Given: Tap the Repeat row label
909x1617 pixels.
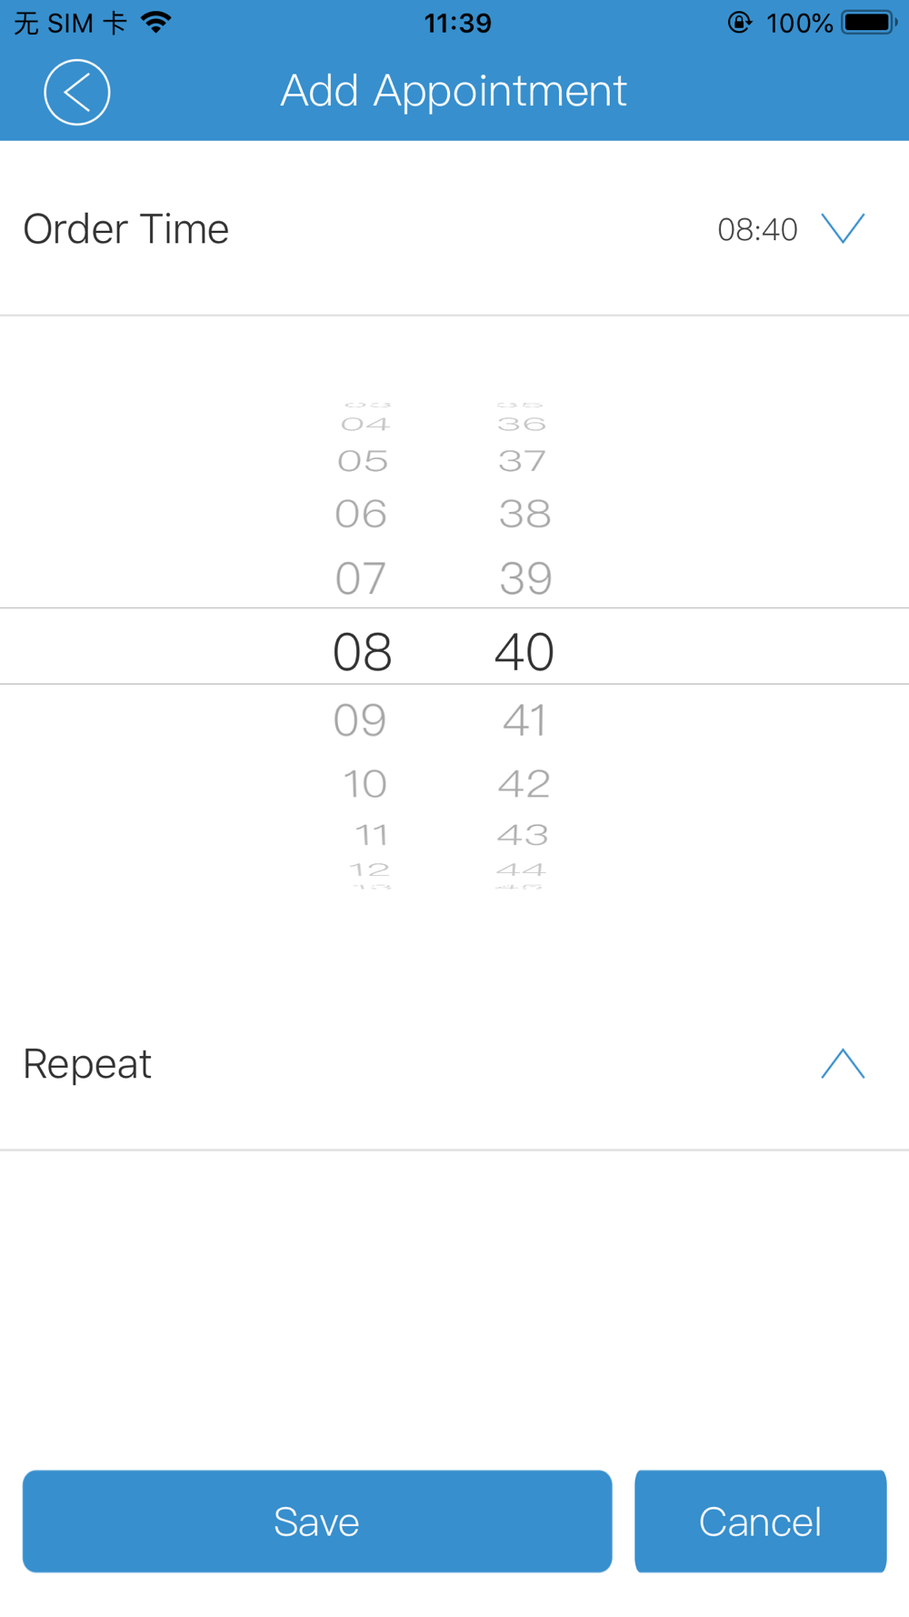Looking at the screenshot, I should [87, 1064].
